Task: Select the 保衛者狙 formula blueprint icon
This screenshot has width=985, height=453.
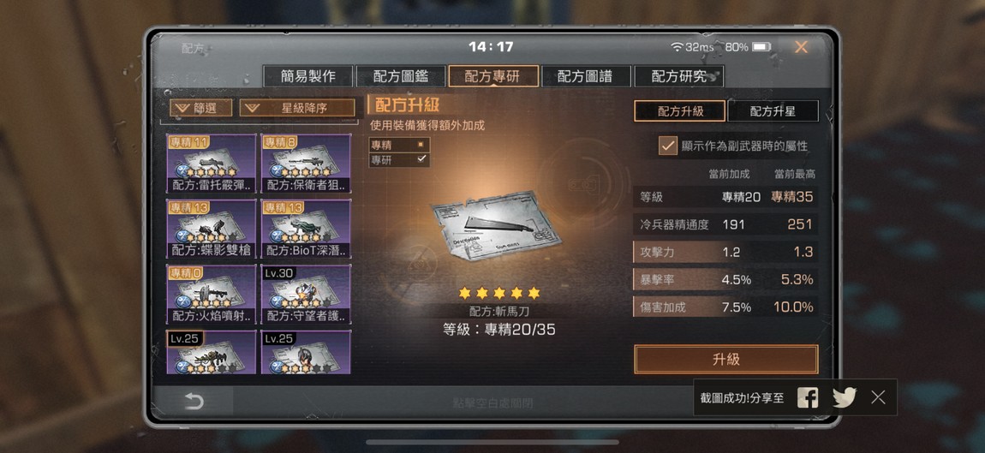Action: pyautogui.click(x=305, y=163)
